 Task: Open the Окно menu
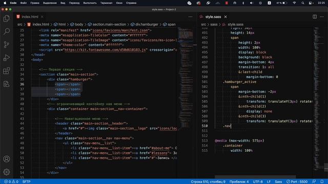tap(119, 3)
